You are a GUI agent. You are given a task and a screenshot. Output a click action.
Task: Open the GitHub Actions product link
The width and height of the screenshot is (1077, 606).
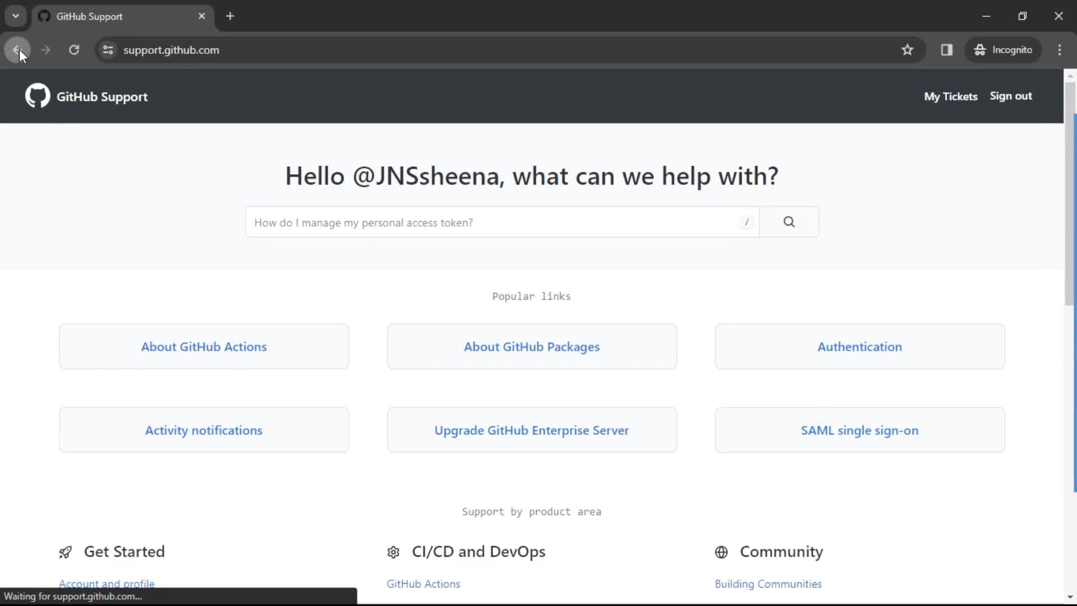[x=424, y=584]
